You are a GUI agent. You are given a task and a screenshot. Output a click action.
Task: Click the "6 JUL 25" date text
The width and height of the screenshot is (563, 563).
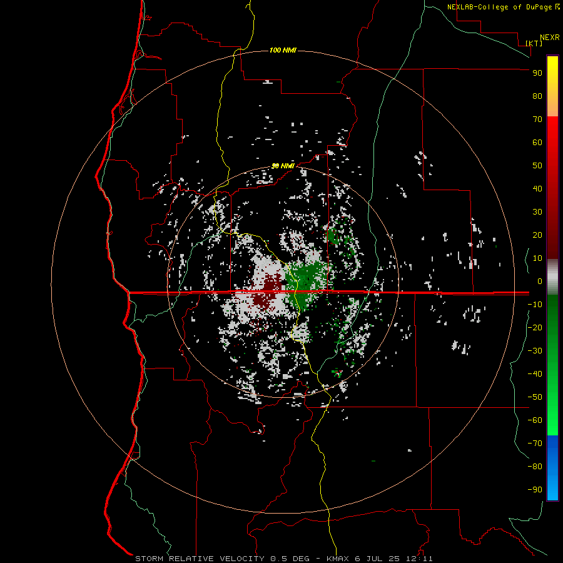point(377,559)
